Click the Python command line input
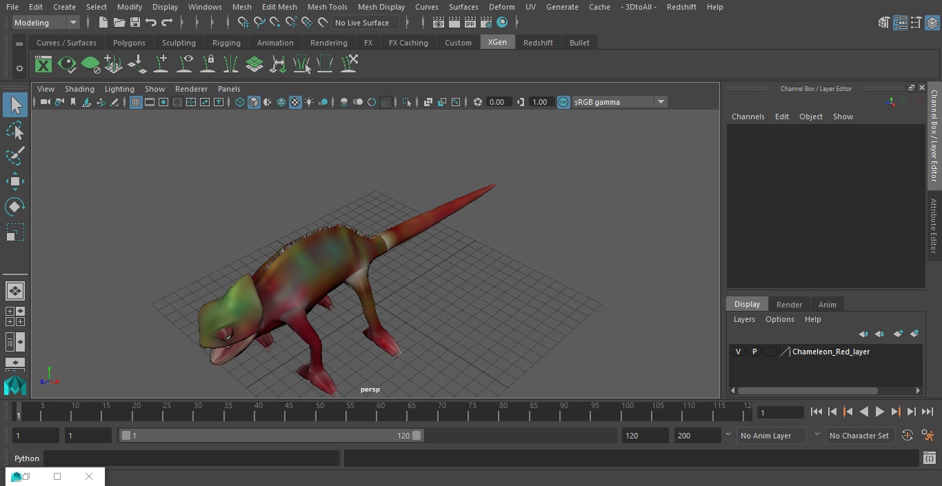The width and height of the screenshot is (942, 486). (x=192, y=458)
